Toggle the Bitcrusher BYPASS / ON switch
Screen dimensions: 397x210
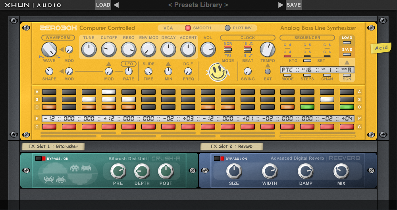(x=40, y=158)
